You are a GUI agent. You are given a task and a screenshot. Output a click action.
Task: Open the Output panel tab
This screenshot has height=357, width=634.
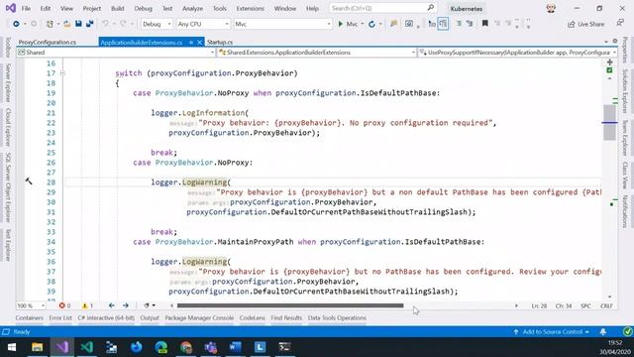pyautogui.click(x=150, y=318)
